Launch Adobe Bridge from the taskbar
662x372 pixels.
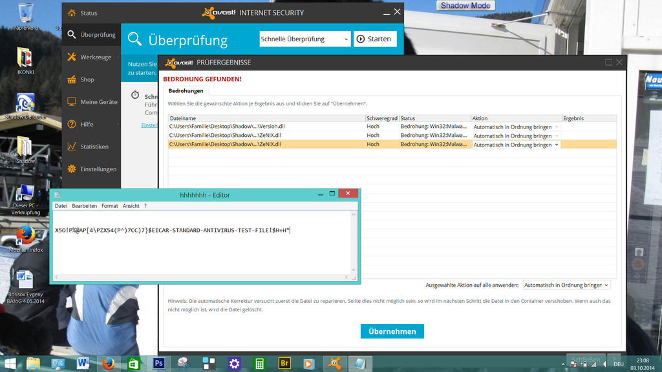click(284, 364)
